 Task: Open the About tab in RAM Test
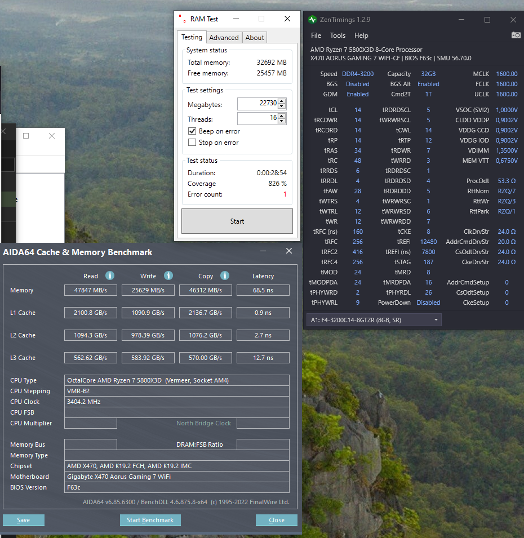pos(255,38)
